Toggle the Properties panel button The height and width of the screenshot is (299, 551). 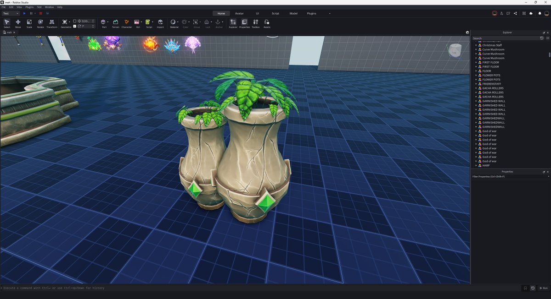pyautogui.click(x=244, y=23)
